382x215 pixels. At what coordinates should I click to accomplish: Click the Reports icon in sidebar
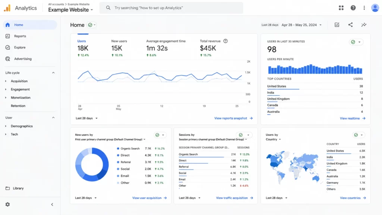tap(7, 36)
